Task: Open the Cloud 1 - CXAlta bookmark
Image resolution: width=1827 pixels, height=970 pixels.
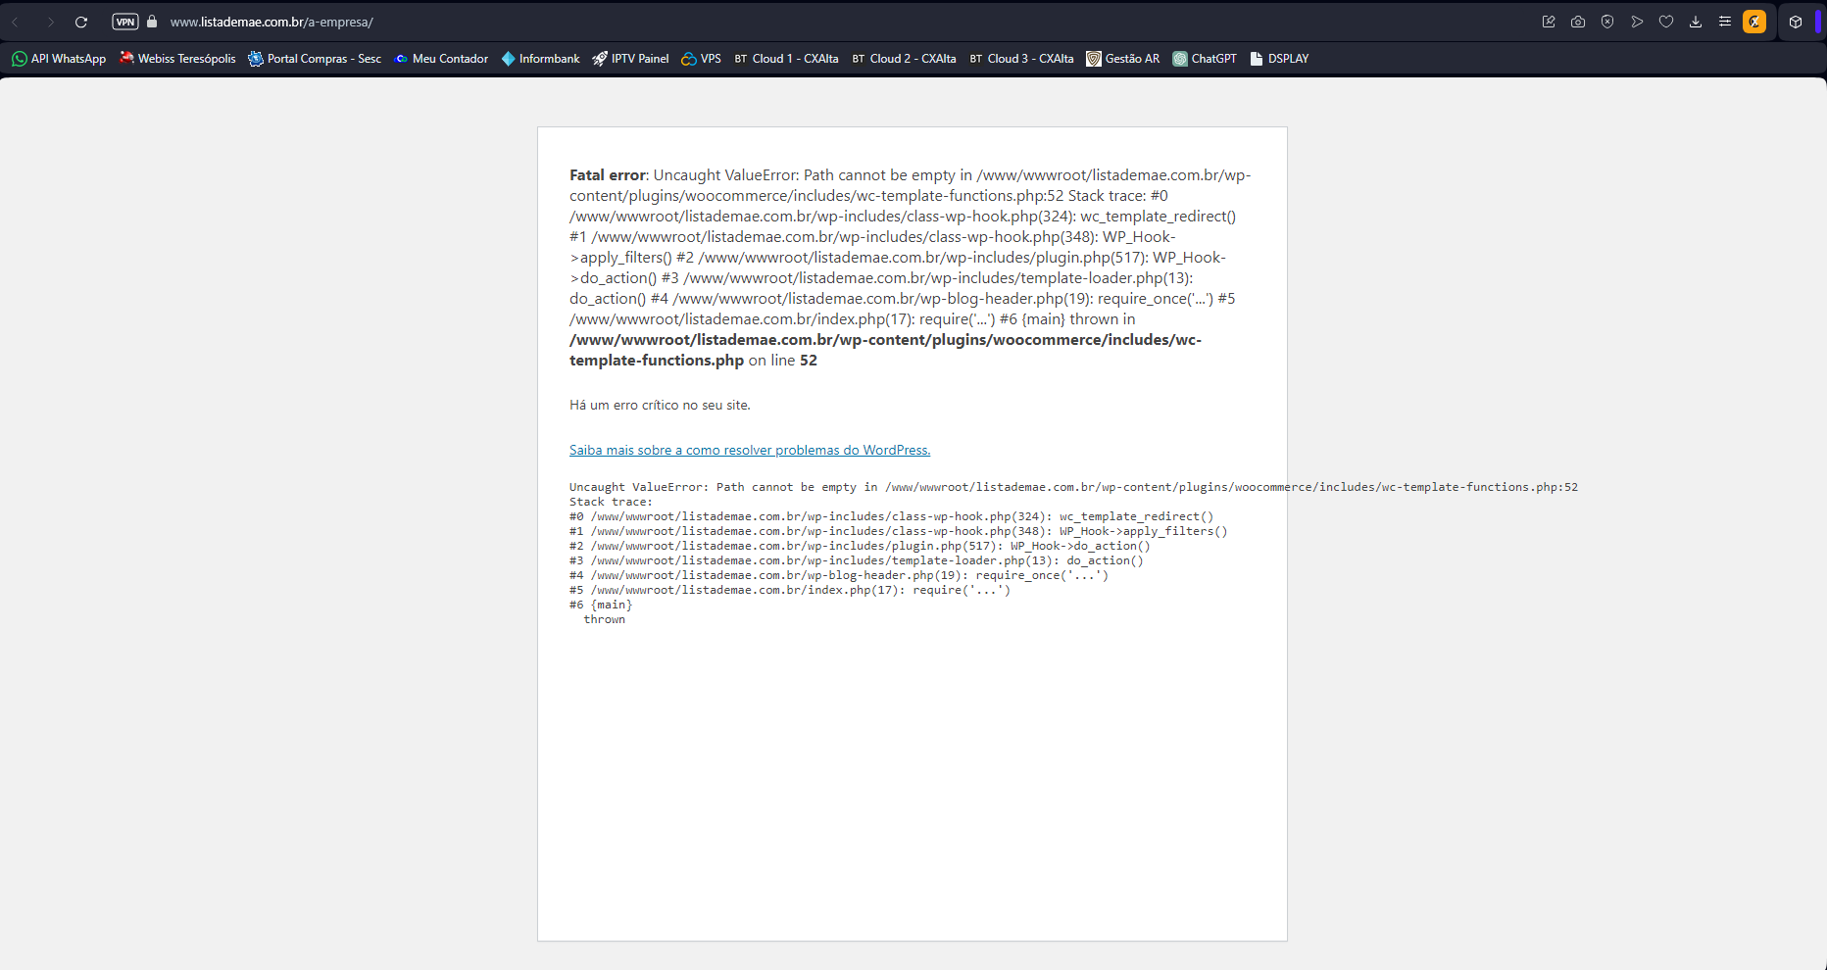Action: coord(786,59)
